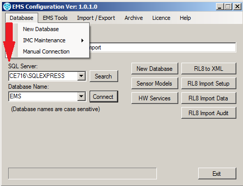This screenshot has height=186, width=243.
Task: Open Sensor Models
Action: pos(155,84)
